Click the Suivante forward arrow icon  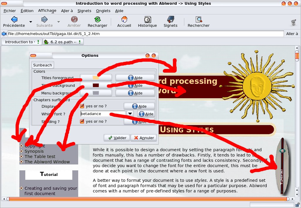coord(44,19)
